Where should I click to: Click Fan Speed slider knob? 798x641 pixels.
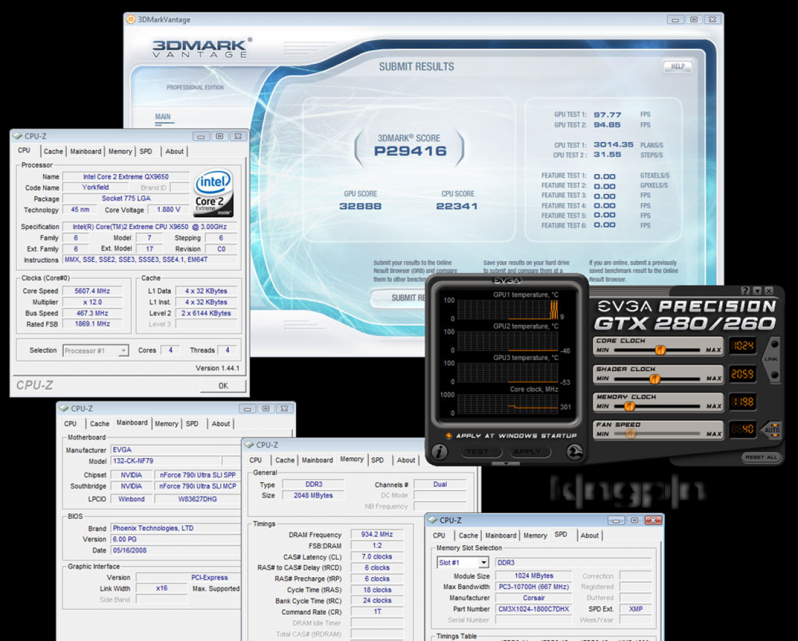pyautogui.click(x=631, y=434)
